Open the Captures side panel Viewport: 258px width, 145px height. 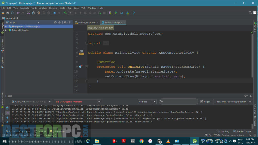click(x=3, y=62)
